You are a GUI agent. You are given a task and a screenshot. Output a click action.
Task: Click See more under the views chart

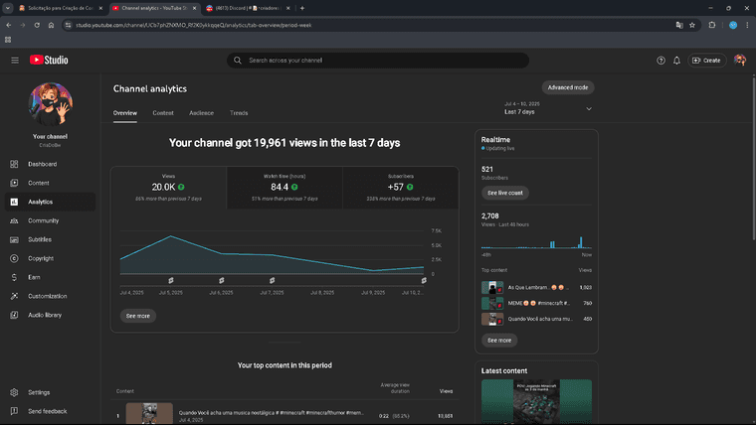(x=138, y=316)
